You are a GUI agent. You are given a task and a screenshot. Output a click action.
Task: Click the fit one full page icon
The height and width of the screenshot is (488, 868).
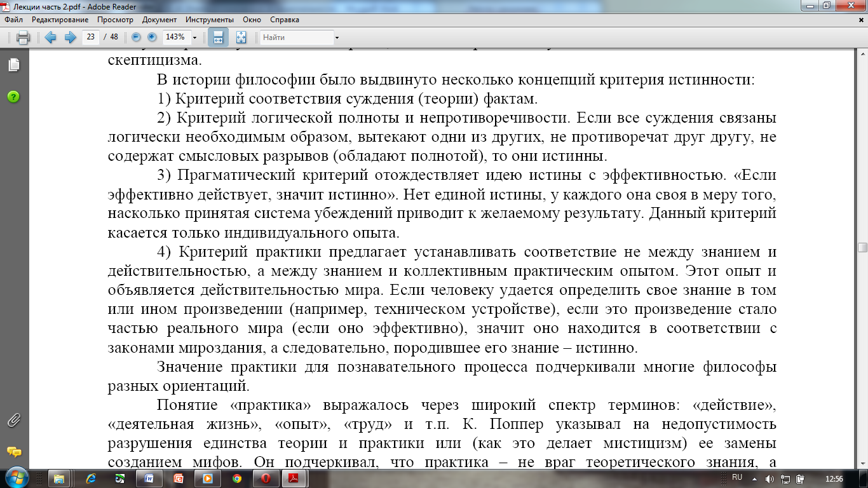(x=241, y=37)
